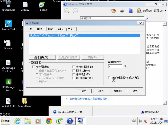This screenshot has width=168, height=125.
Task: Click the search magnifier in Help
Action: pyautogui.click(x=147, y=18)
